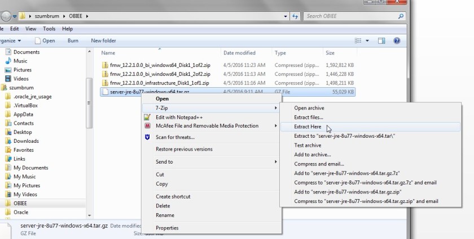474x239 pixels.
Task: Click the red McAfee File Protection icon
Action: tap(147, 126)
